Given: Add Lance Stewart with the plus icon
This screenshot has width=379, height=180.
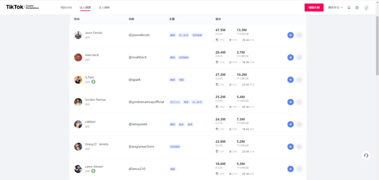Looking at the screenshot, I should pyautogui.click(x=291, y=169).
